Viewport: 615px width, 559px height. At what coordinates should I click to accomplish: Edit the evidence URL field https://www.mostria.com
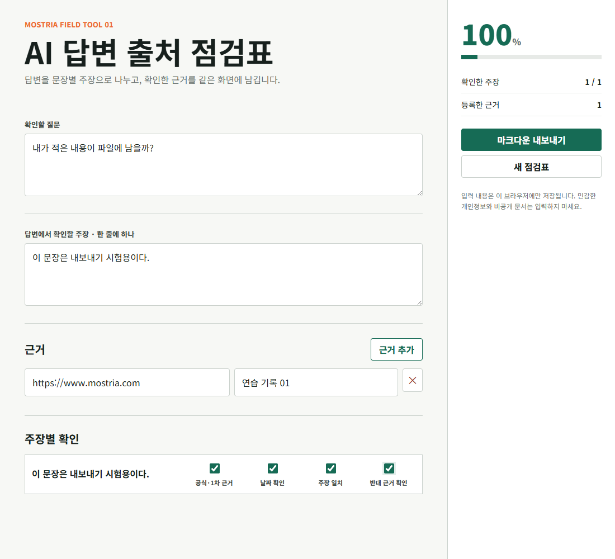(x=127, y=382)
